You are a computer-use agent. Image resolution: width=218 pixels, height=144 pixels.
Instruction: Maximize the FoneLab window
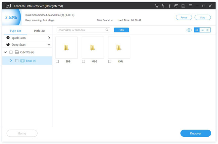[x=204, y=6]
